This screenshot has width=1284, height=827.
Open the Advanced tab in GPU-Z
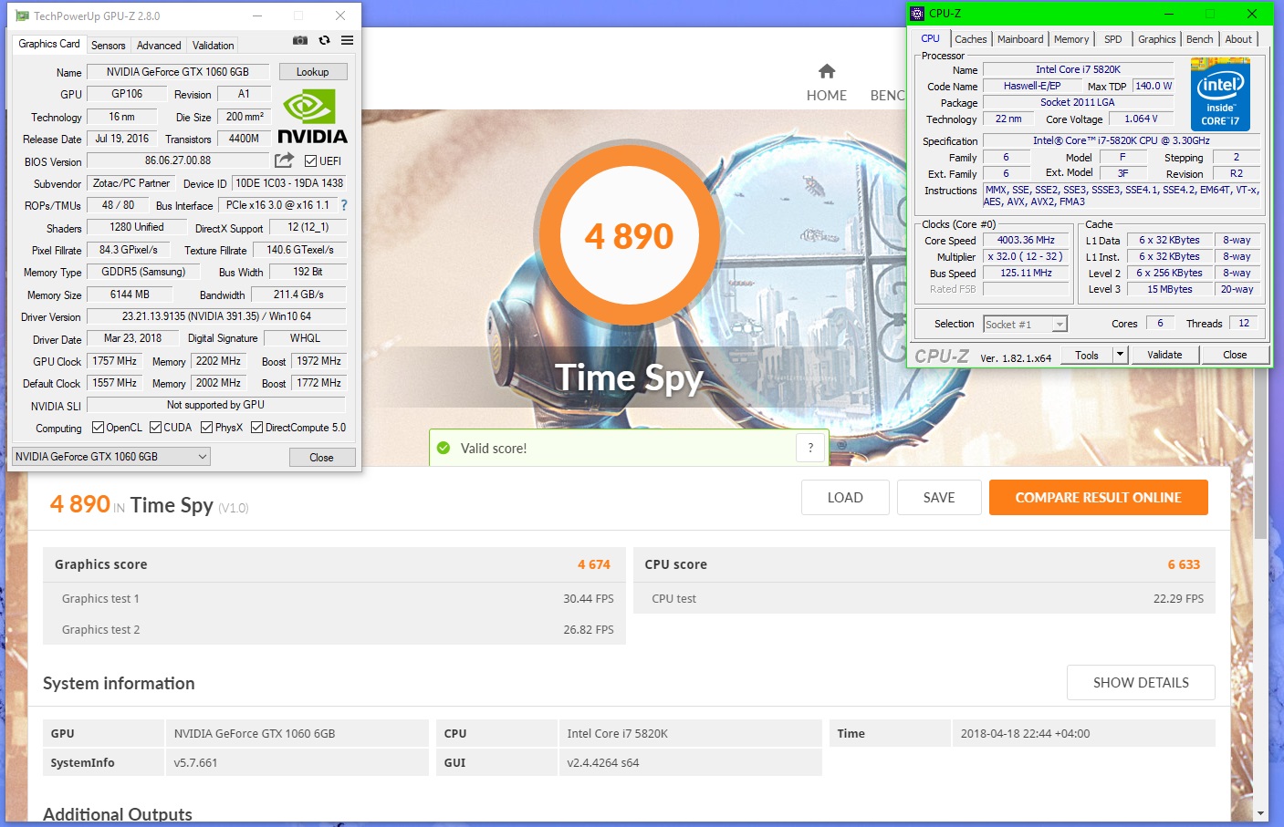[159, 46]
